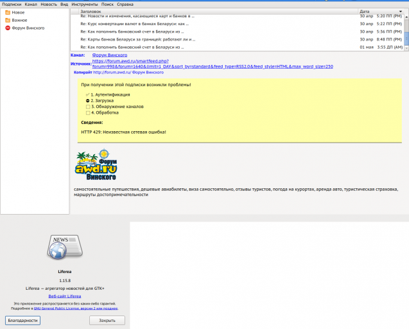Select the Форум Винского feed
This screenshot has width=409, height=329.
coord(28,28)
